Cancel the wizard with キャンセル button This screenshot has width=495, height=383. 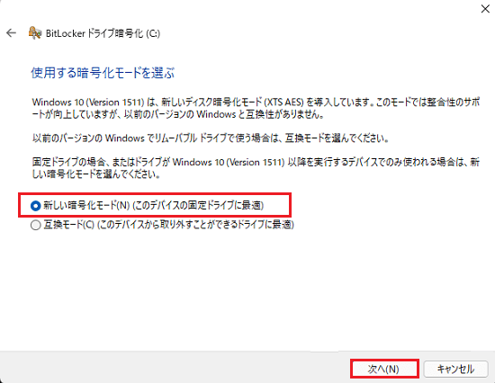click(455, 369)
